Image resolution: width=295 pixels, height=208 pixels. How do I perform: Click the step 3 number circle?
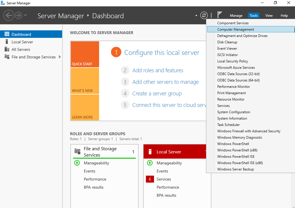pyautogui.click(x=125, y=82)
